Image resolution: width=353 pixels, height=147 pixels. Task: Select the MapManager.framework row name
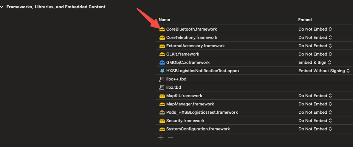(190, 104)
